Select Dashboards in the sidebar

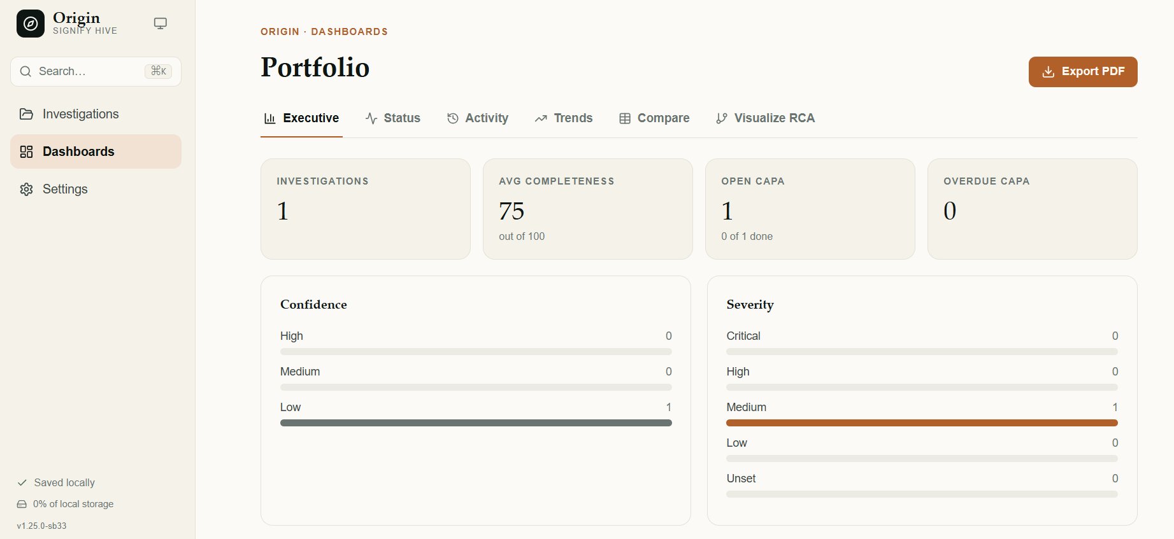click(96, 151)
